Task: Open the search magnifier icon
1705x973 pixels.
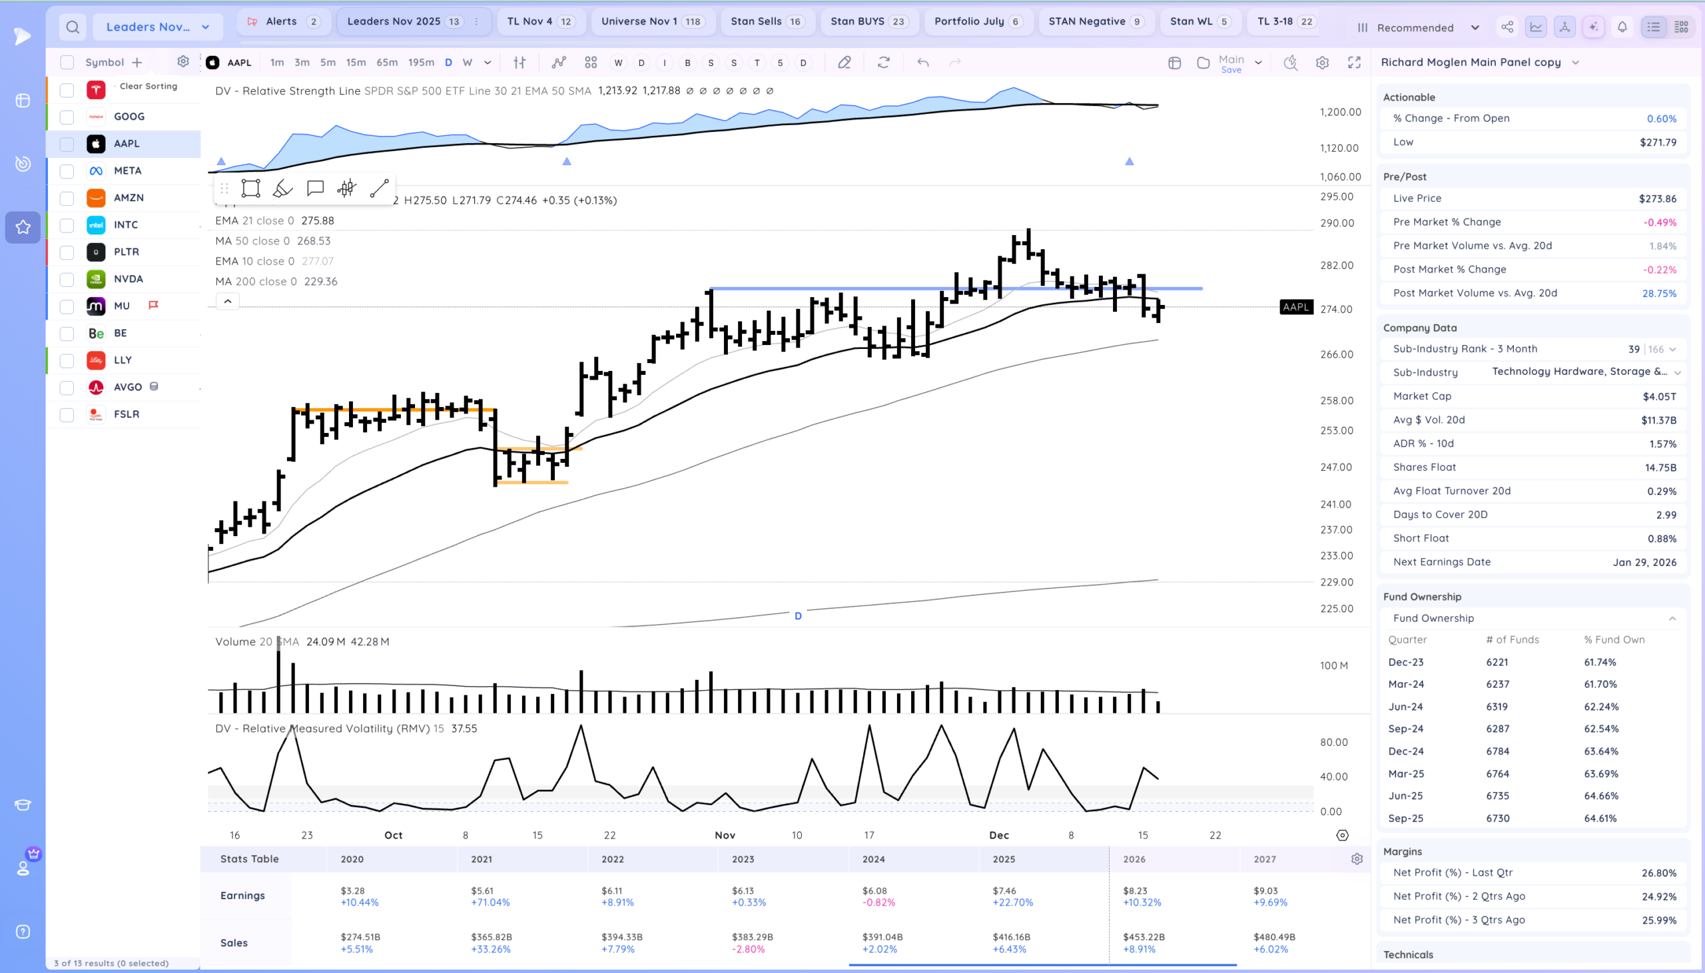Action: tap(73, 27)
